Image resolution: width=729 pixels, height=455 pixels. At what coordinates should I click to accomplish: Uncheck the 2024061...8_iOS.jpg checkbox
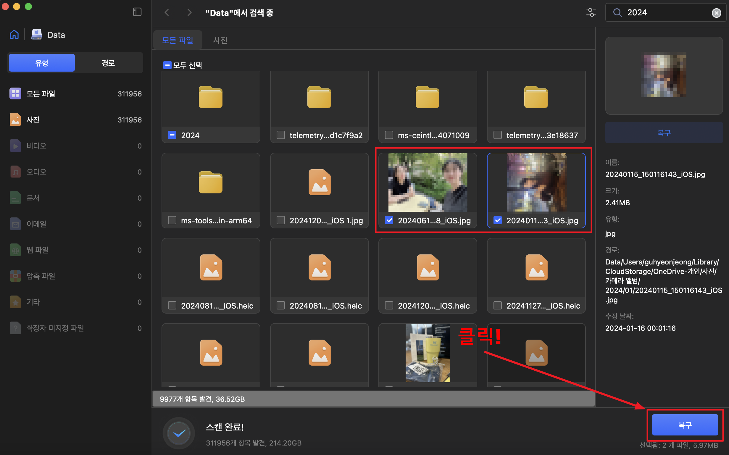(x=389, y=220)
